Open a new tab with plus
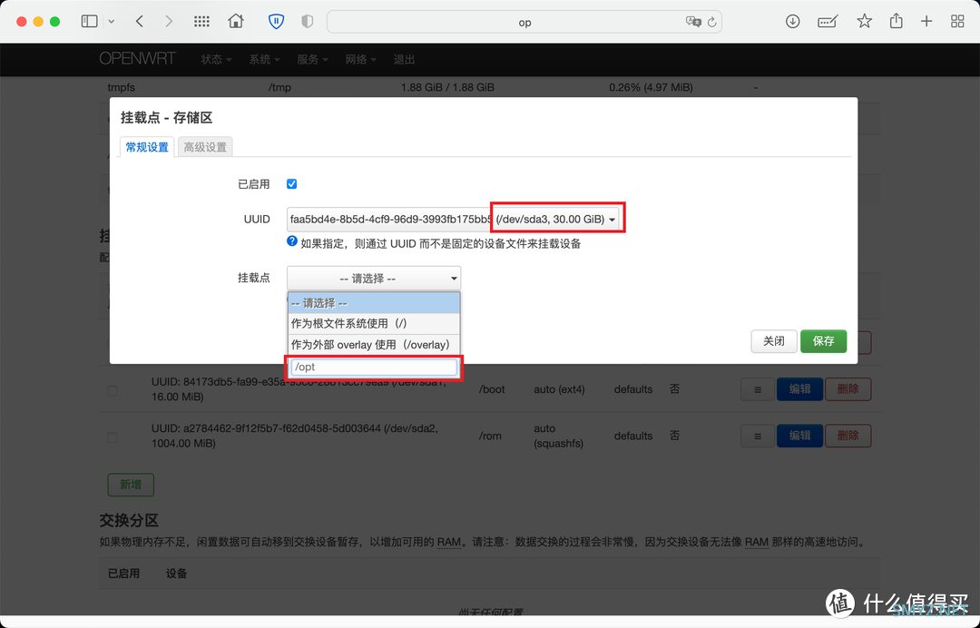 [926, 21]
